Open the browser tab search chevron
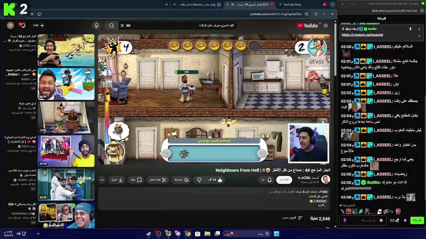The height and width of the screenshot is (239, 426). (332, 5)
